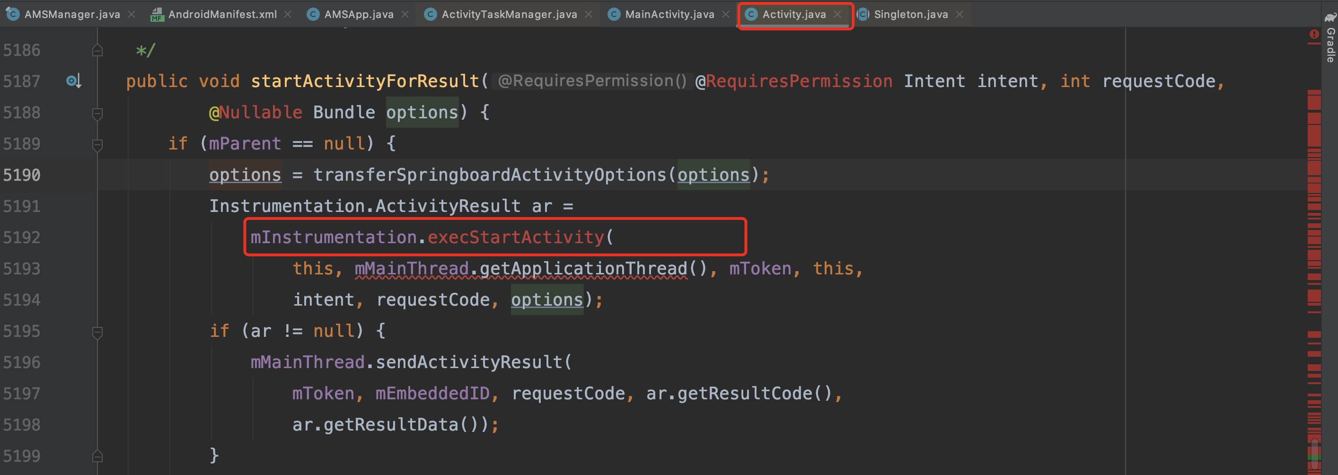This screenshot has width=1338, height=475.
Task: Close the Singleton.java tab
Action: (959, 15)
